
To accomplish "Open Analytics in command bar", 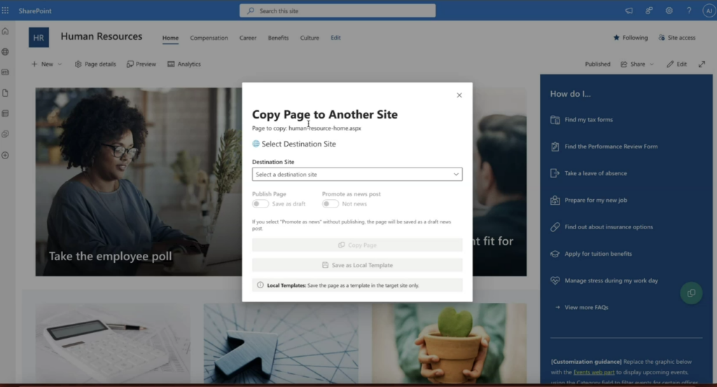I will point(184,64).
